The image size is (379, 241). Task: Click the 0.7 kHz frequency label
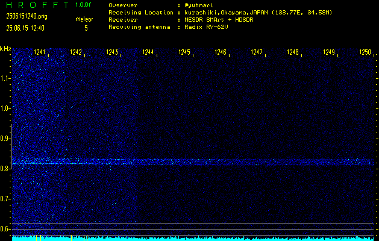coord(5,199)
